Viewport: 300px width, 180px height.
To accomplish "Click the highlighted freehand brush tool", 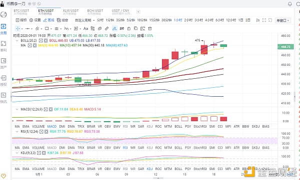I will click(x=114, y=28).
